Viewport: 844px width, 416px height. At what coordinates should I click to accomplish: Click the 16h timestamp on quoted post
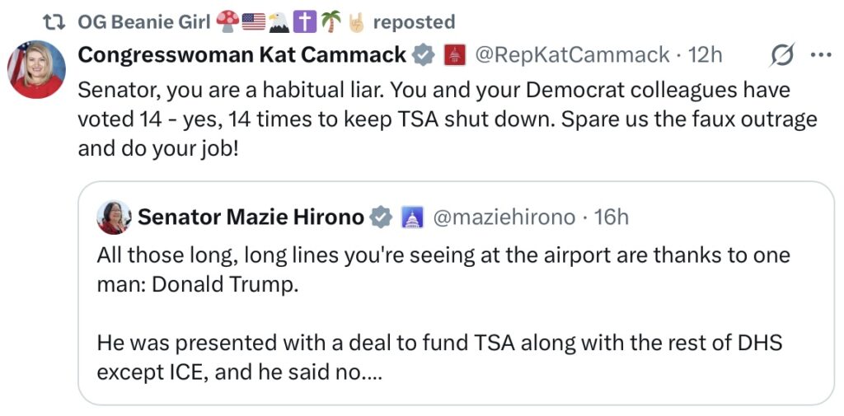[611, 217]
